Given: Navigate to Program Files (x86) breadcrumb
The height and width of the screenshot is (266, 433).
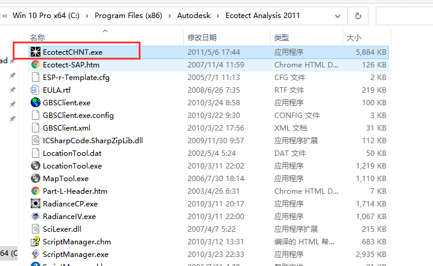Looking at the screenshot, I should point(128,16).
